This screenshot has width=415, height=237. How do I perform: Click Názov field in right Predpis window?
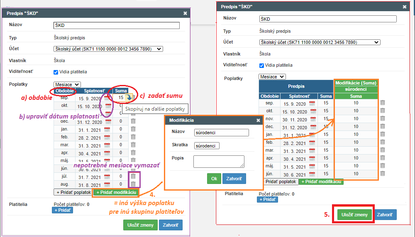[328, 19]
